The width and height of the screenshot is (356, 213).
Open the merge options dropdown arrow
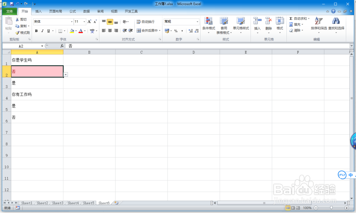[160, 31]
